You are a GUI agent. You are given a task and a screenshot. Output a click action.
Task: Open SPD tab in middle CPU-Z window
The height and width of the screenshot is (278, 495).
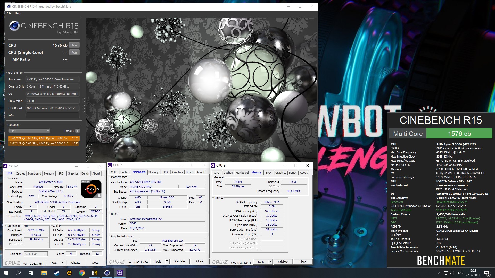[x=165, y=172]
